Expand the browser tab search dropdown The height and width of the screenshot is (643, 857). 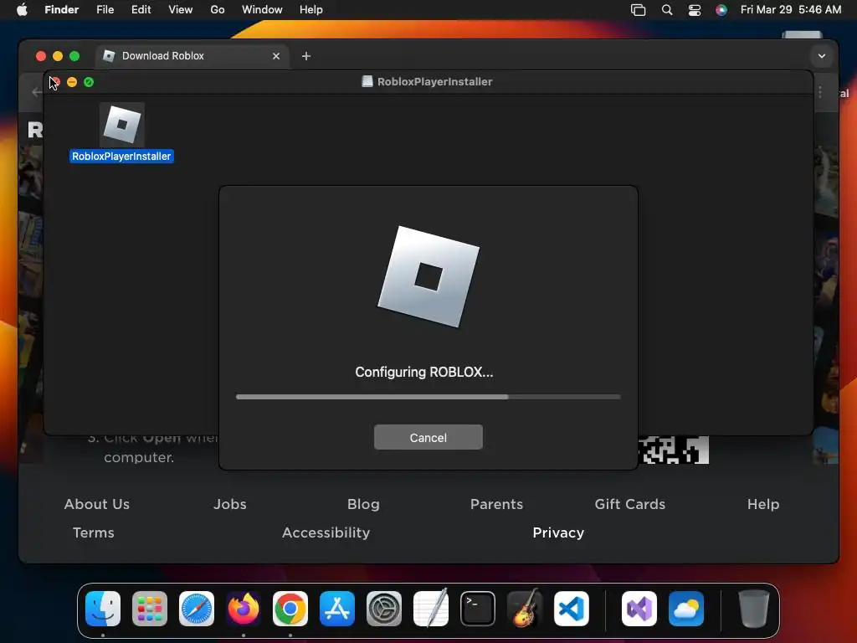coord(822,56)
